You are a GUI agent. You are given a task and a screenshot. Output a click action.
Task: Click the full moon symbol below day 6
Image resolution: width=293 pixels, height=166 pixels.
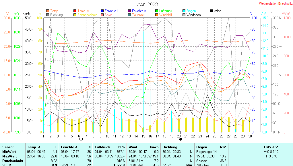(x=81, y=139)
